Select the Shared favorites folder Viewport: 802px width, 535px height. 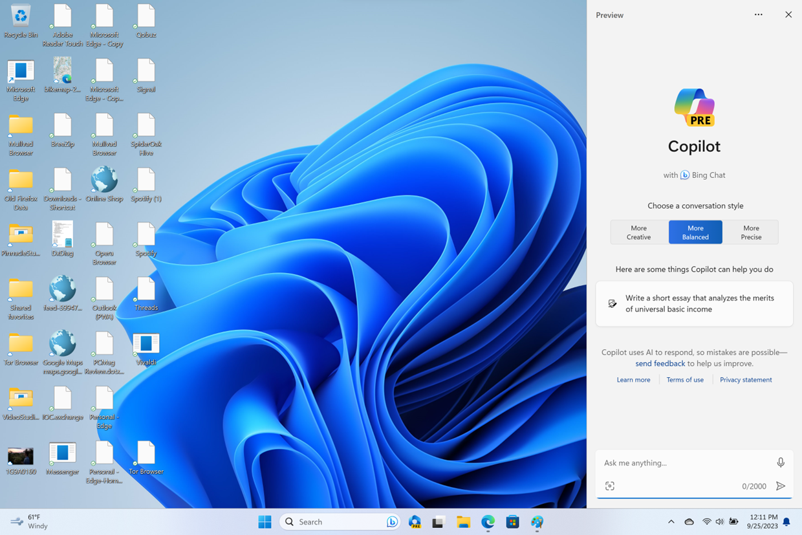(x=21, y=298)
